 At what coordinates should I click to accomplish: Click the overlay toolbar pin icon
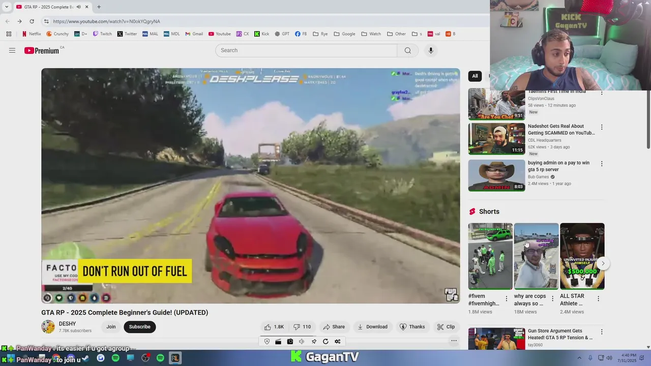[x=314, y=342]
